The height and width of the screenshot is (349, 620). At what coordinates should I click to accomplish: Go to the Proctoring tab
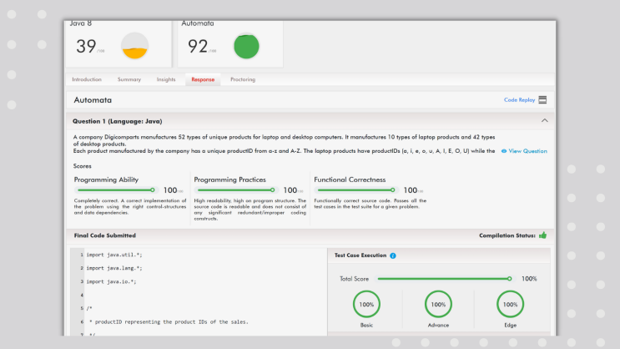click(243, 79)
